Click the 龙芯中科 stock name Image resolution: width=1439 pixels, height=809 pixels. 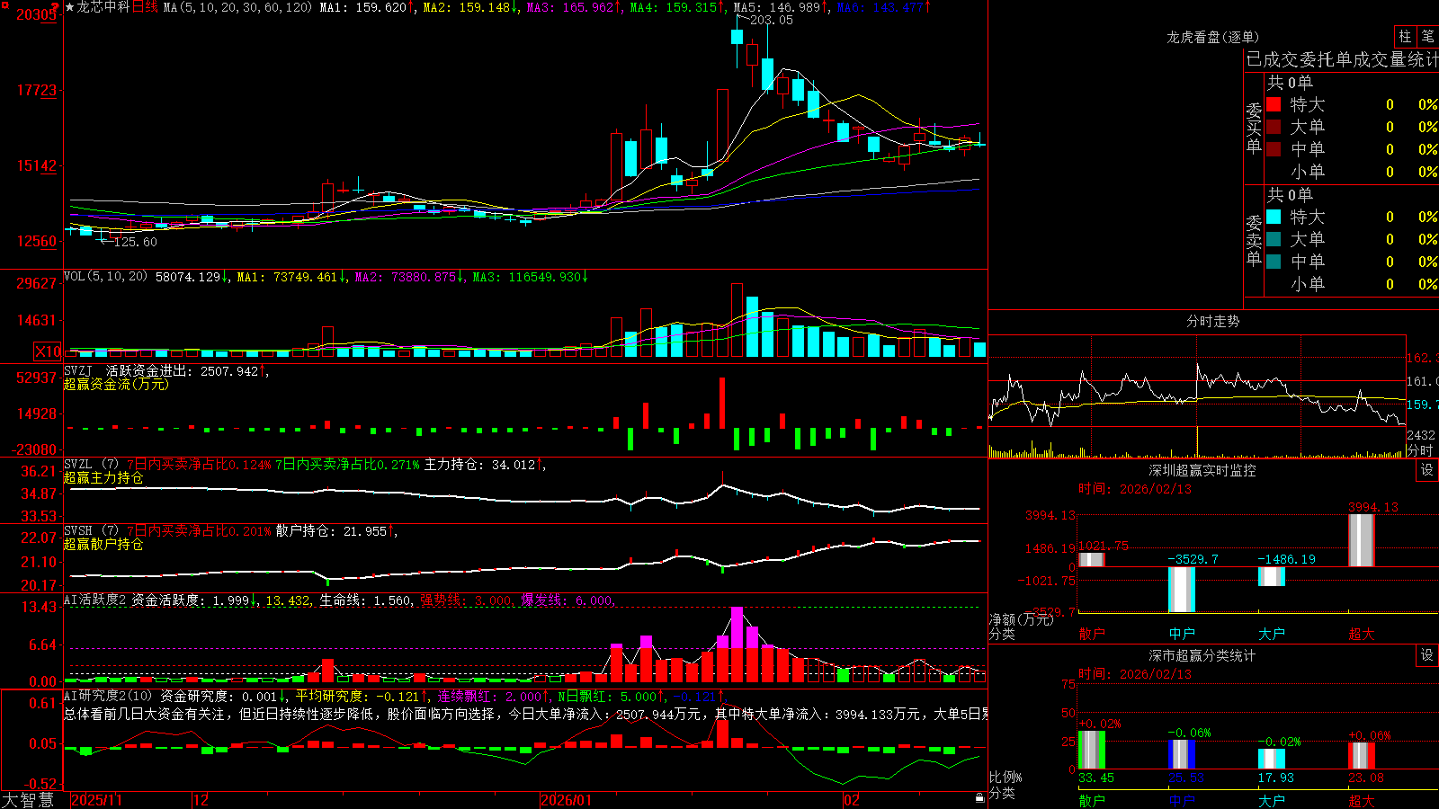pyautogui.click(x=103, y=7)
